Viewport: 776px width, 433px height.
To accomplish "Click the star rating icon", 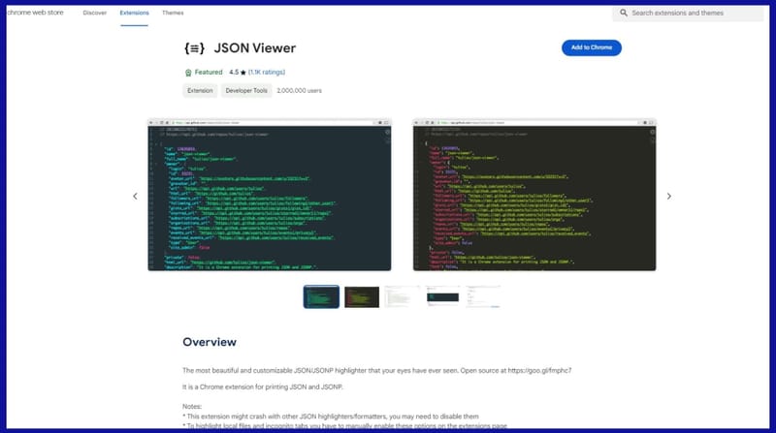I will (x=242, y=73).
